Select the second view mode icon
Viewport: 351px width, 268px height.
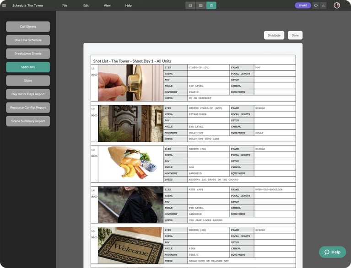point(201,5)
